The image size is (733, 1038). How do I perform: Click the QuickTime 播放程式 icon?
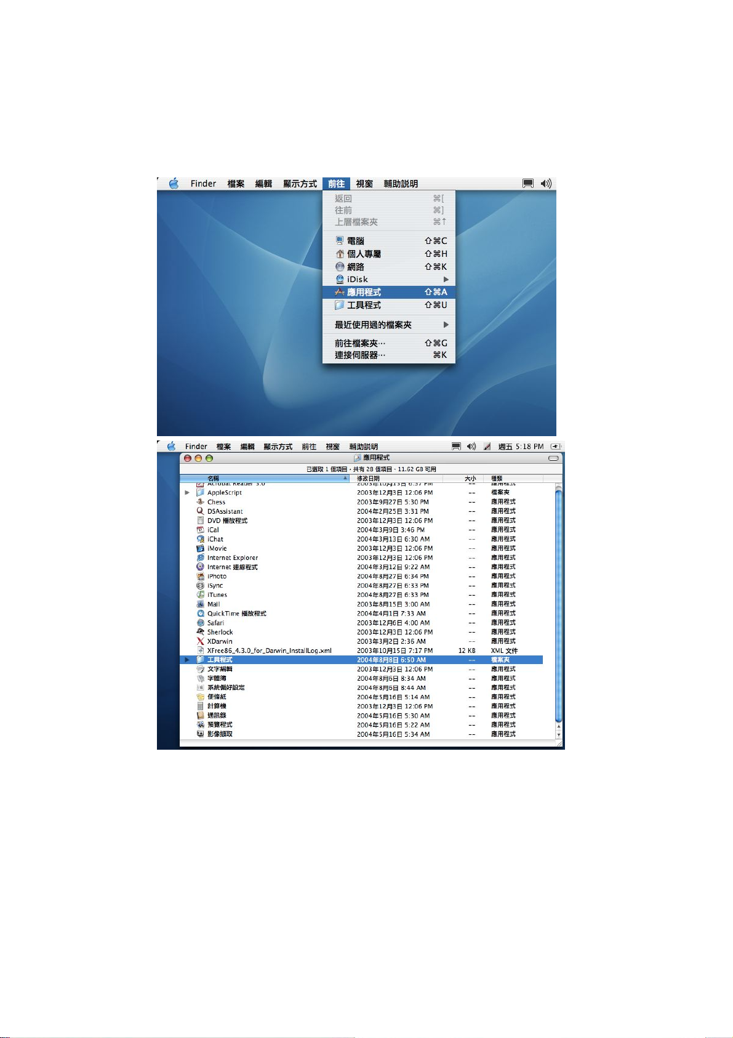click(x=200, y=613)
